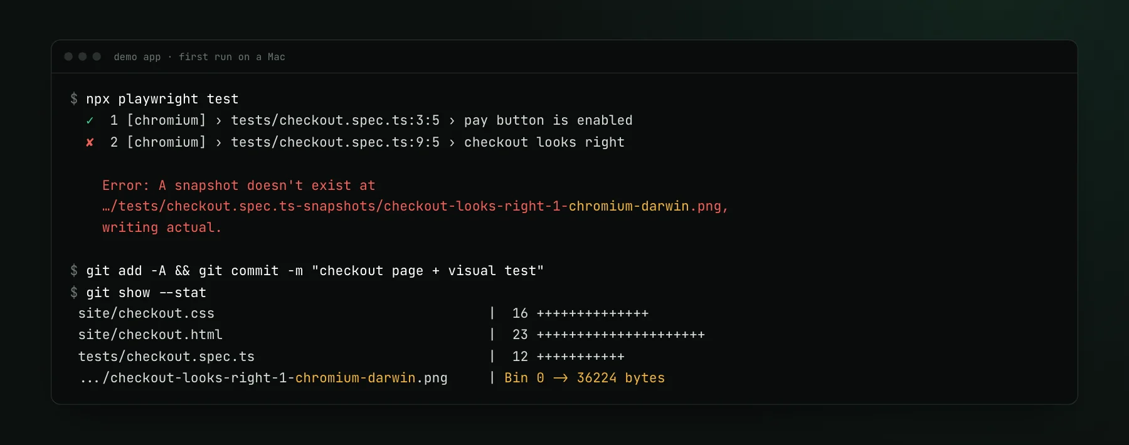
Task: Click 'tests/checkout.spec.ts:9:5' path text
Action: tap(336, 142)
